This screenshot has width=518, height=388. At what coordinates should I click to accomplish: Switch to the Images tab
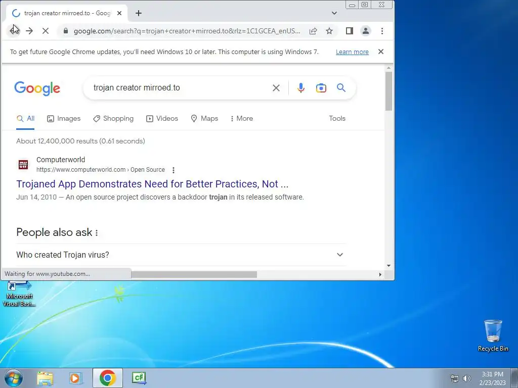pos(64,118)
